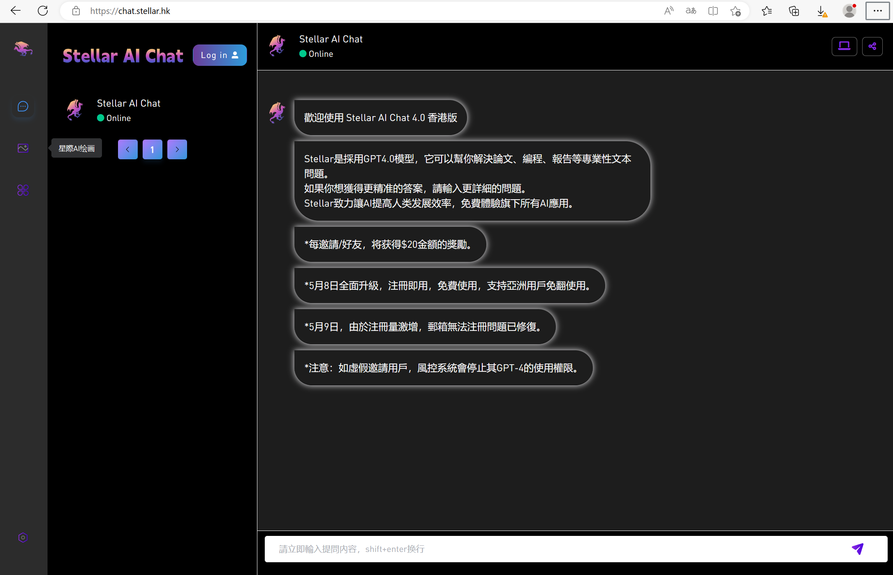Screen dimensions: 893x575
Task: Click the Stellar dragon logo in sidebar
Action: click(x=23, y=48)
